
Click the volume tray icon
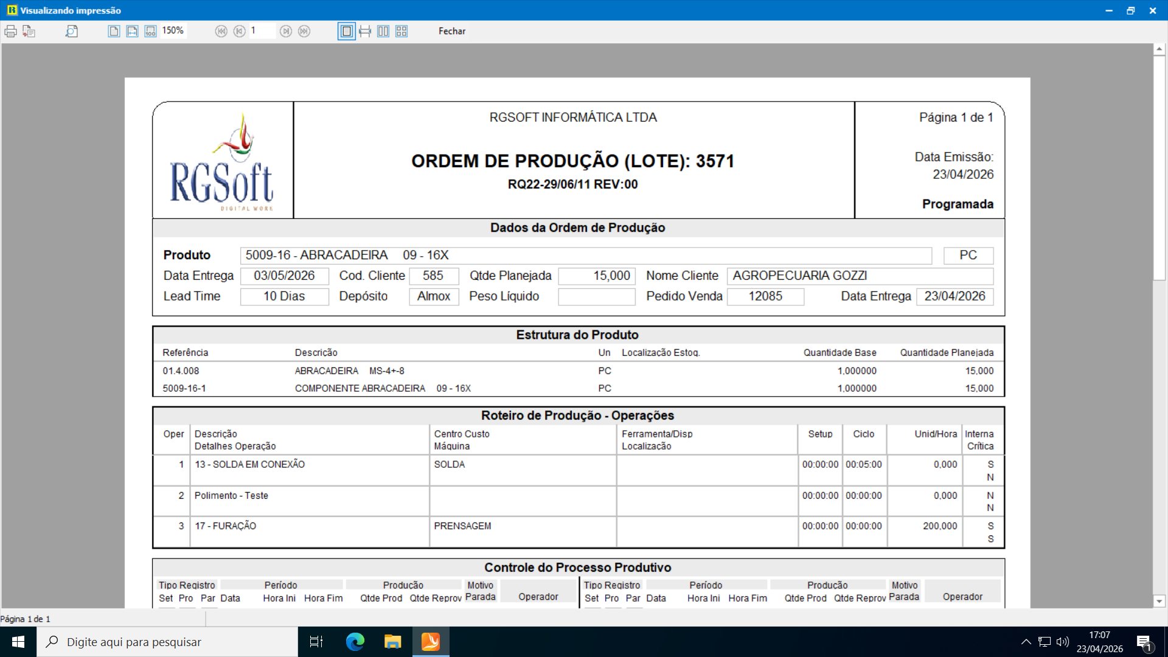pyautogui.click(x=1063, y=642)
